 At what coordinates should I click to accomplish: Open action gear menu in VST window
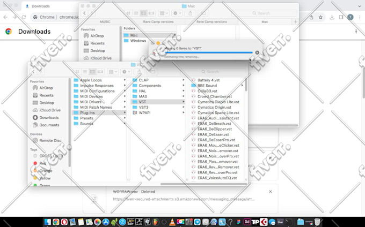126,72
